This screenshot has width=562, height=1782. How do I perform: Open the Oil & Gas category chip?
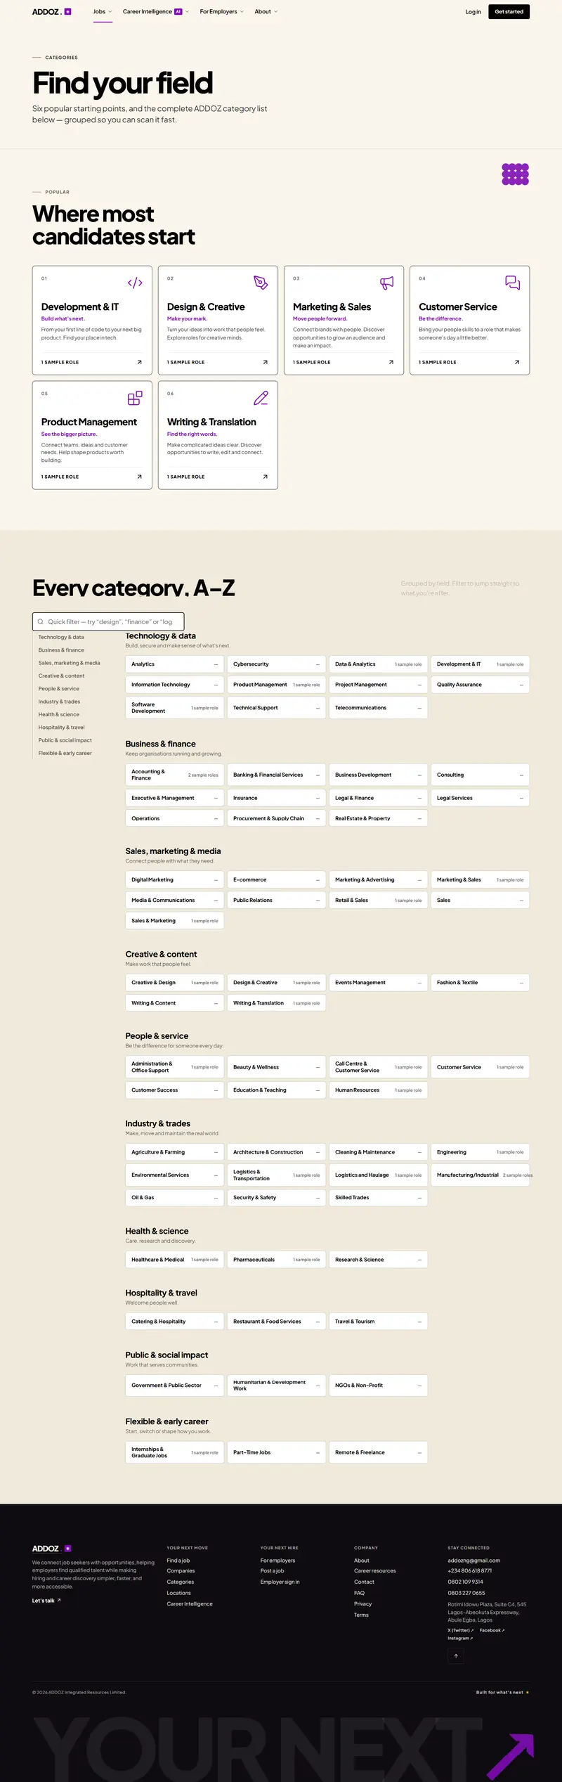pos(175,1198)
